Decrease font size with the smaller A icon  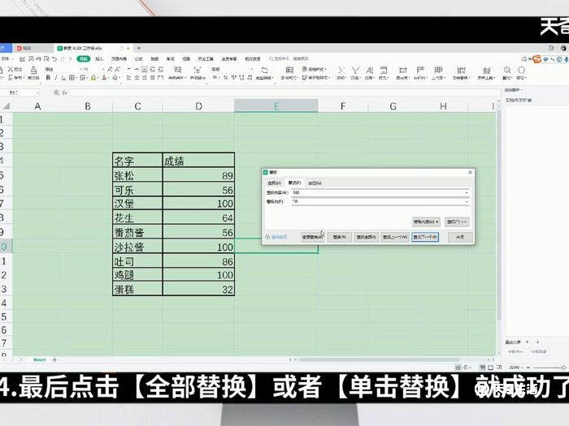[118, 69]
